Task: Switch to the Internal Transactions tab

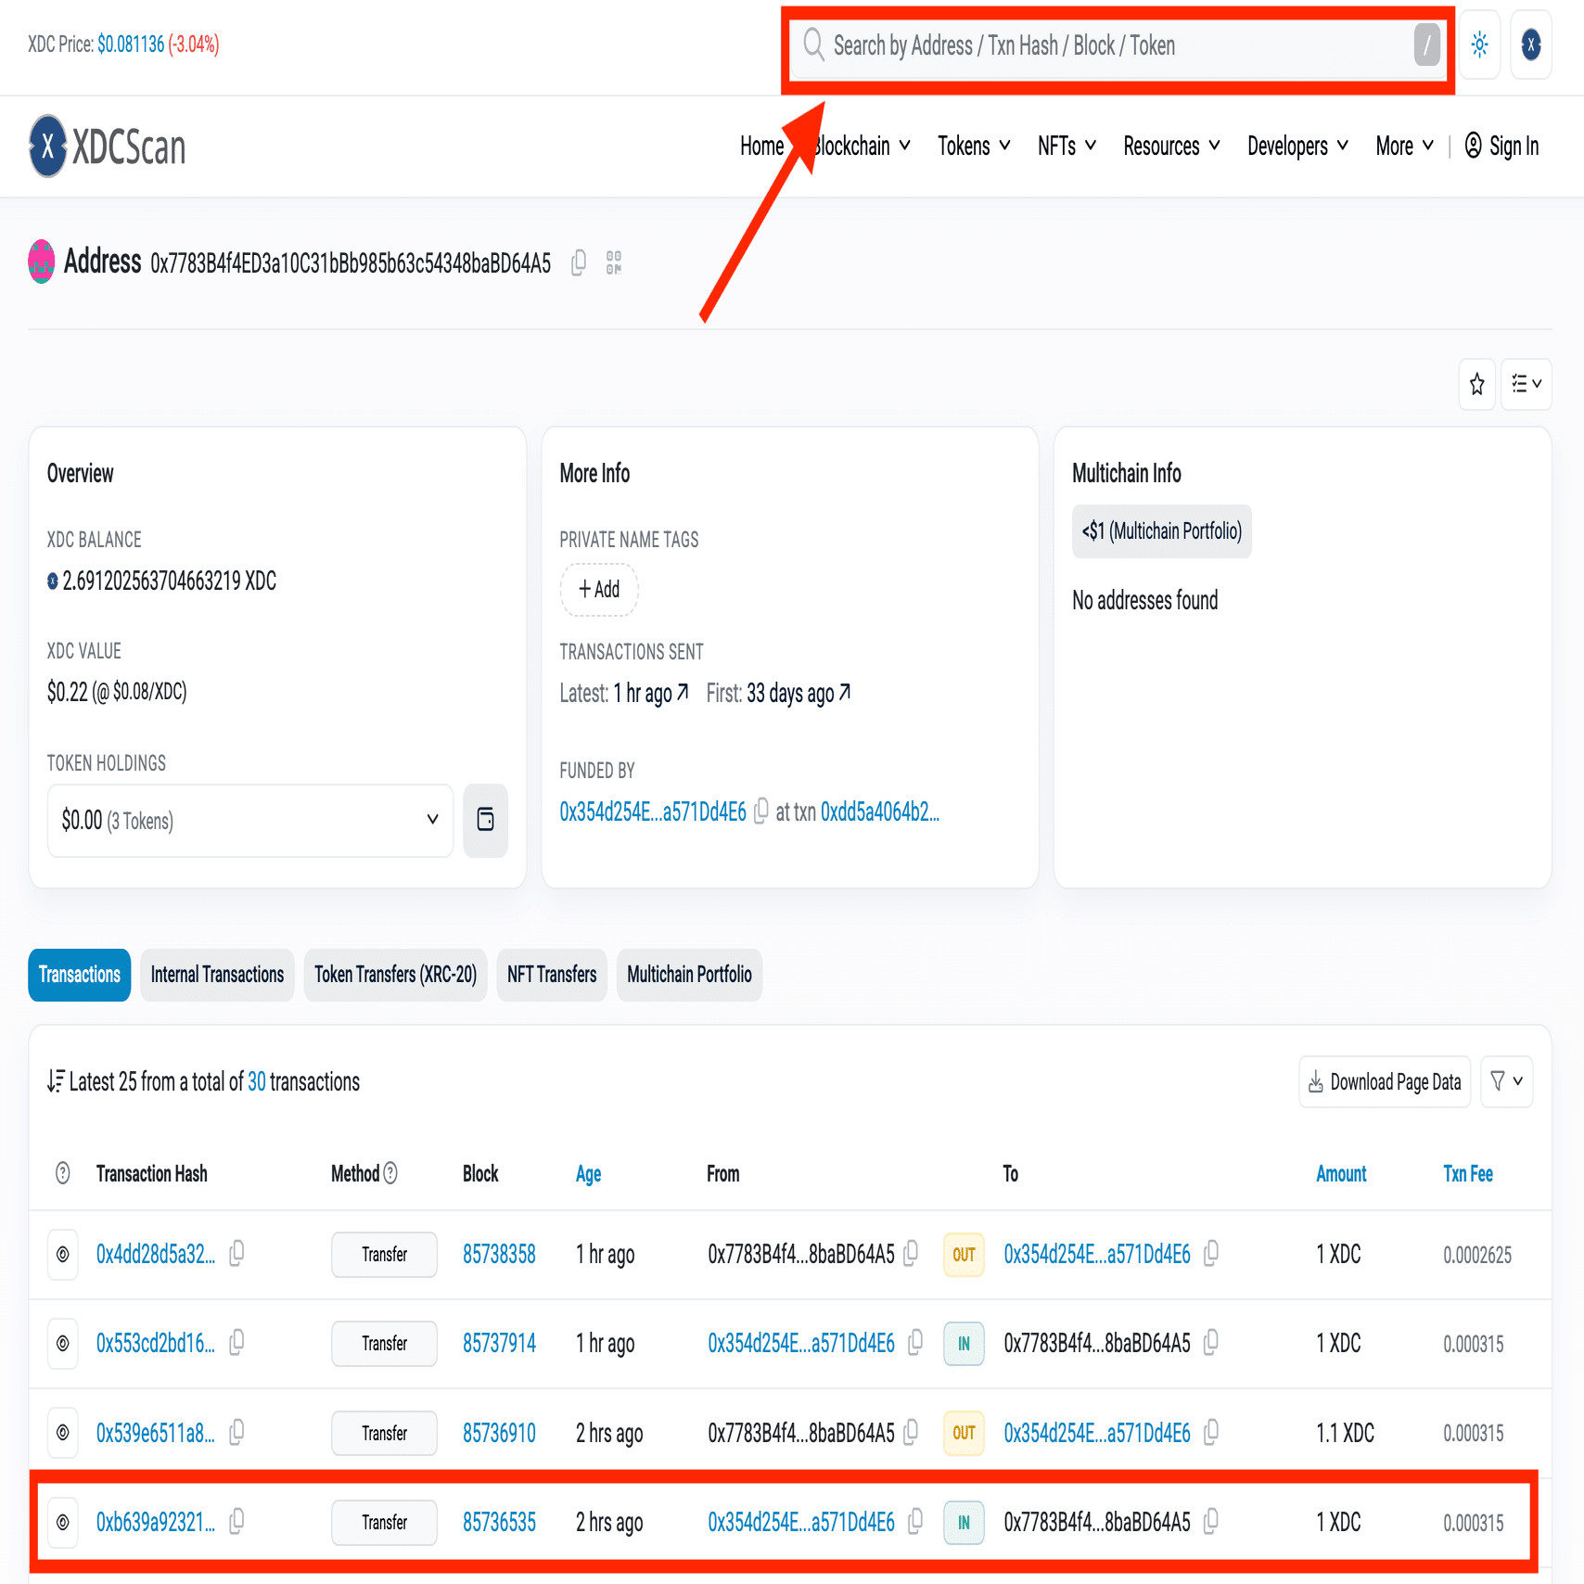Action: [x=217, y=975]
